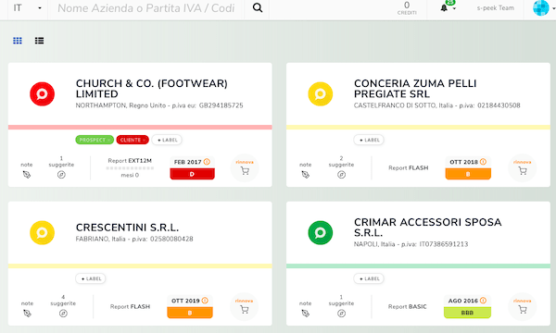
Task: Click the info icon next to OTT 2019
Action: click(205, 301)
